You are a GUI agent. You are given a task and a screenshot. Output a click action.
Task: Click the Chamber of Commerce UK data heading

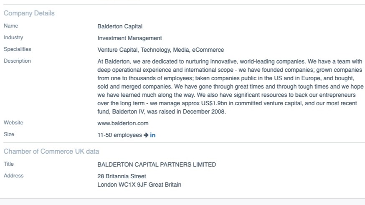coord(51,151)
